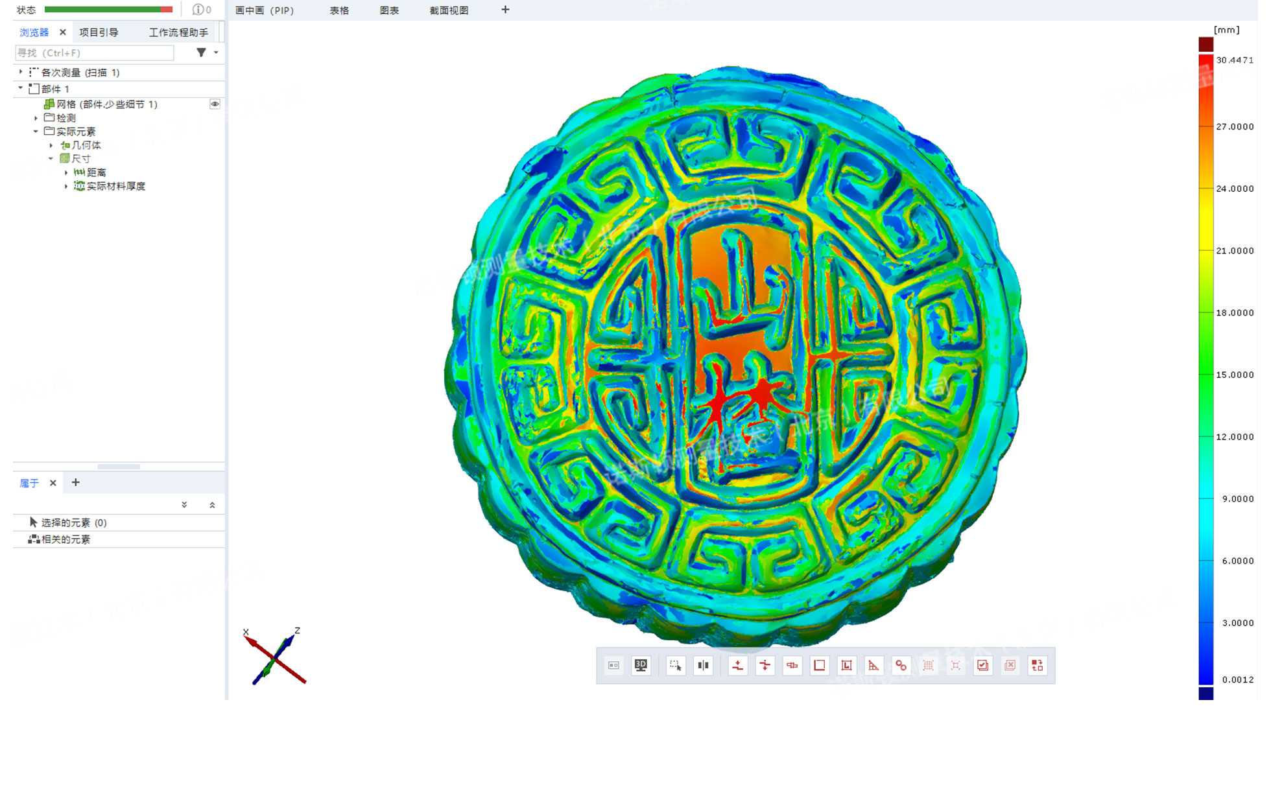Screen dimensions: 1271x807
Task: Expand the 检测 folder arrow
Action: point(36,118)
